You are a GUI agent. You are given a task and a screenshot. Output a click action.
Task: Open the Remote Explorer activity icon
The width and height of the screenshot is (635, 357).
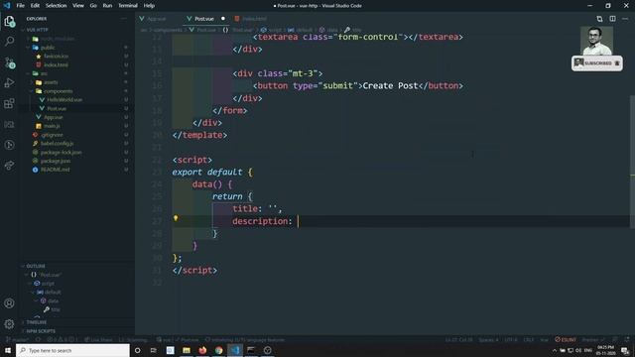click(9, 124)
